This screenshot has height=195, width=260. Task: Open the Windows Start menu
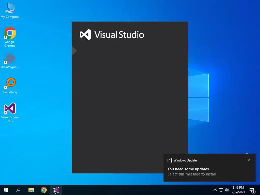pos(6,190)
